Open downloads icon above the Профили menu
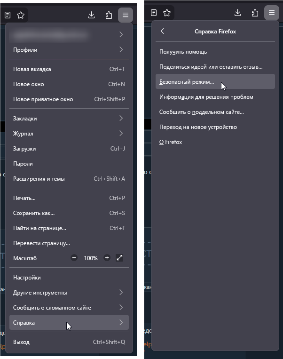 tap(92, 15)
